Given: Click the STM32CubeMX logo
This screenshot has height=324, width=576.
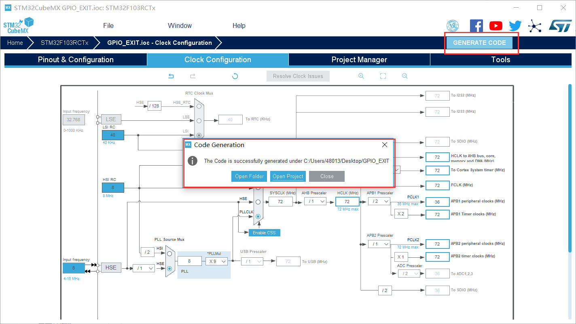Looking at the screenshot, I should pos(18,25).
